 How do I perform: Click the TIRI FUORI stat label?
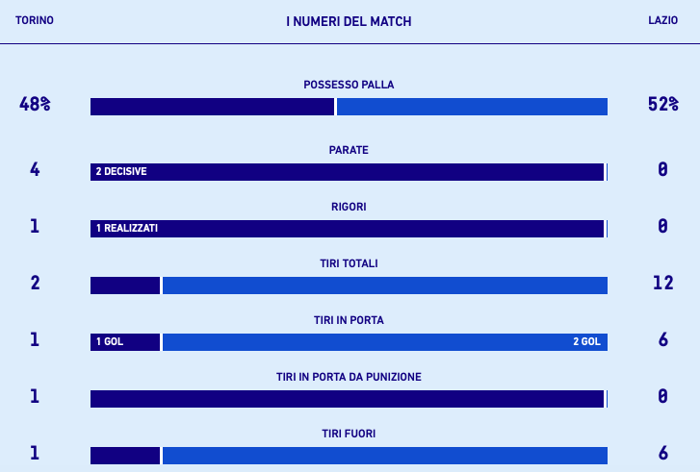[x=349, y=434]
